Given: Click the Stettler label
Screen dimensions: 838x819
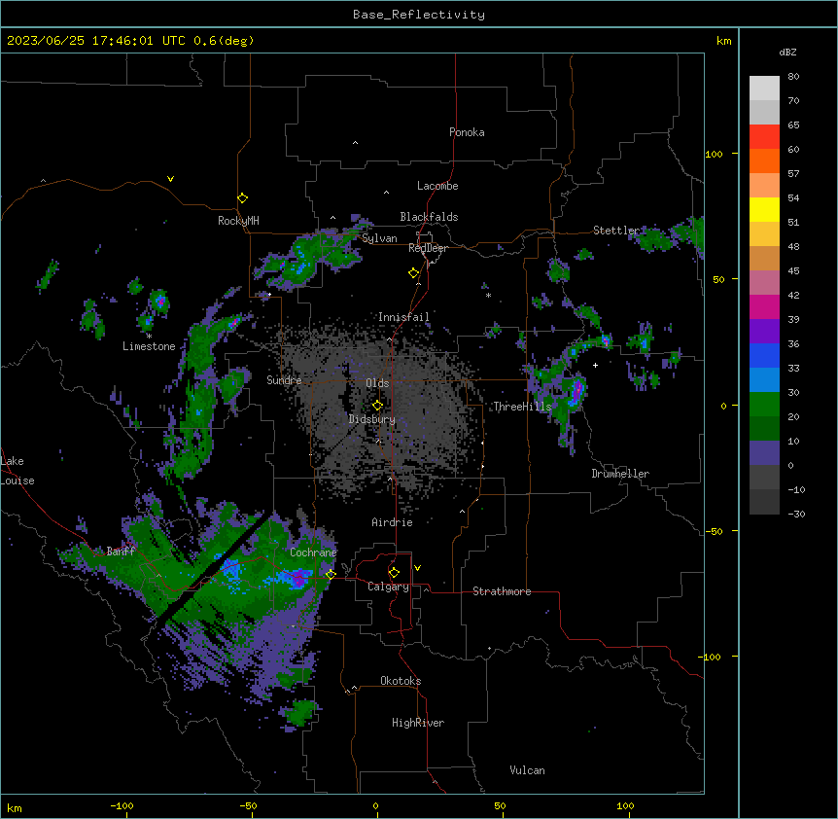Looking at the screenshot, I should click(616, 231).
